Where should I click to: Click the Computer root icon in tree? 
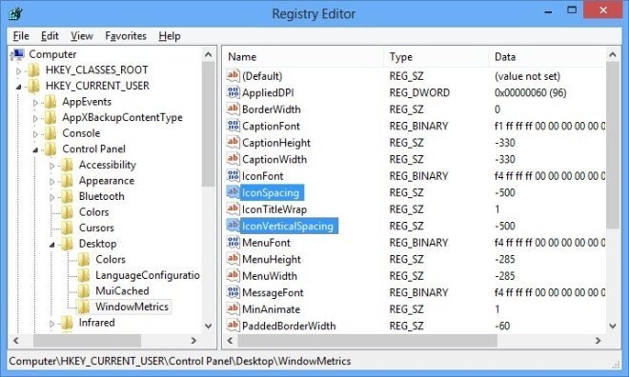click(x=18, y=54)
